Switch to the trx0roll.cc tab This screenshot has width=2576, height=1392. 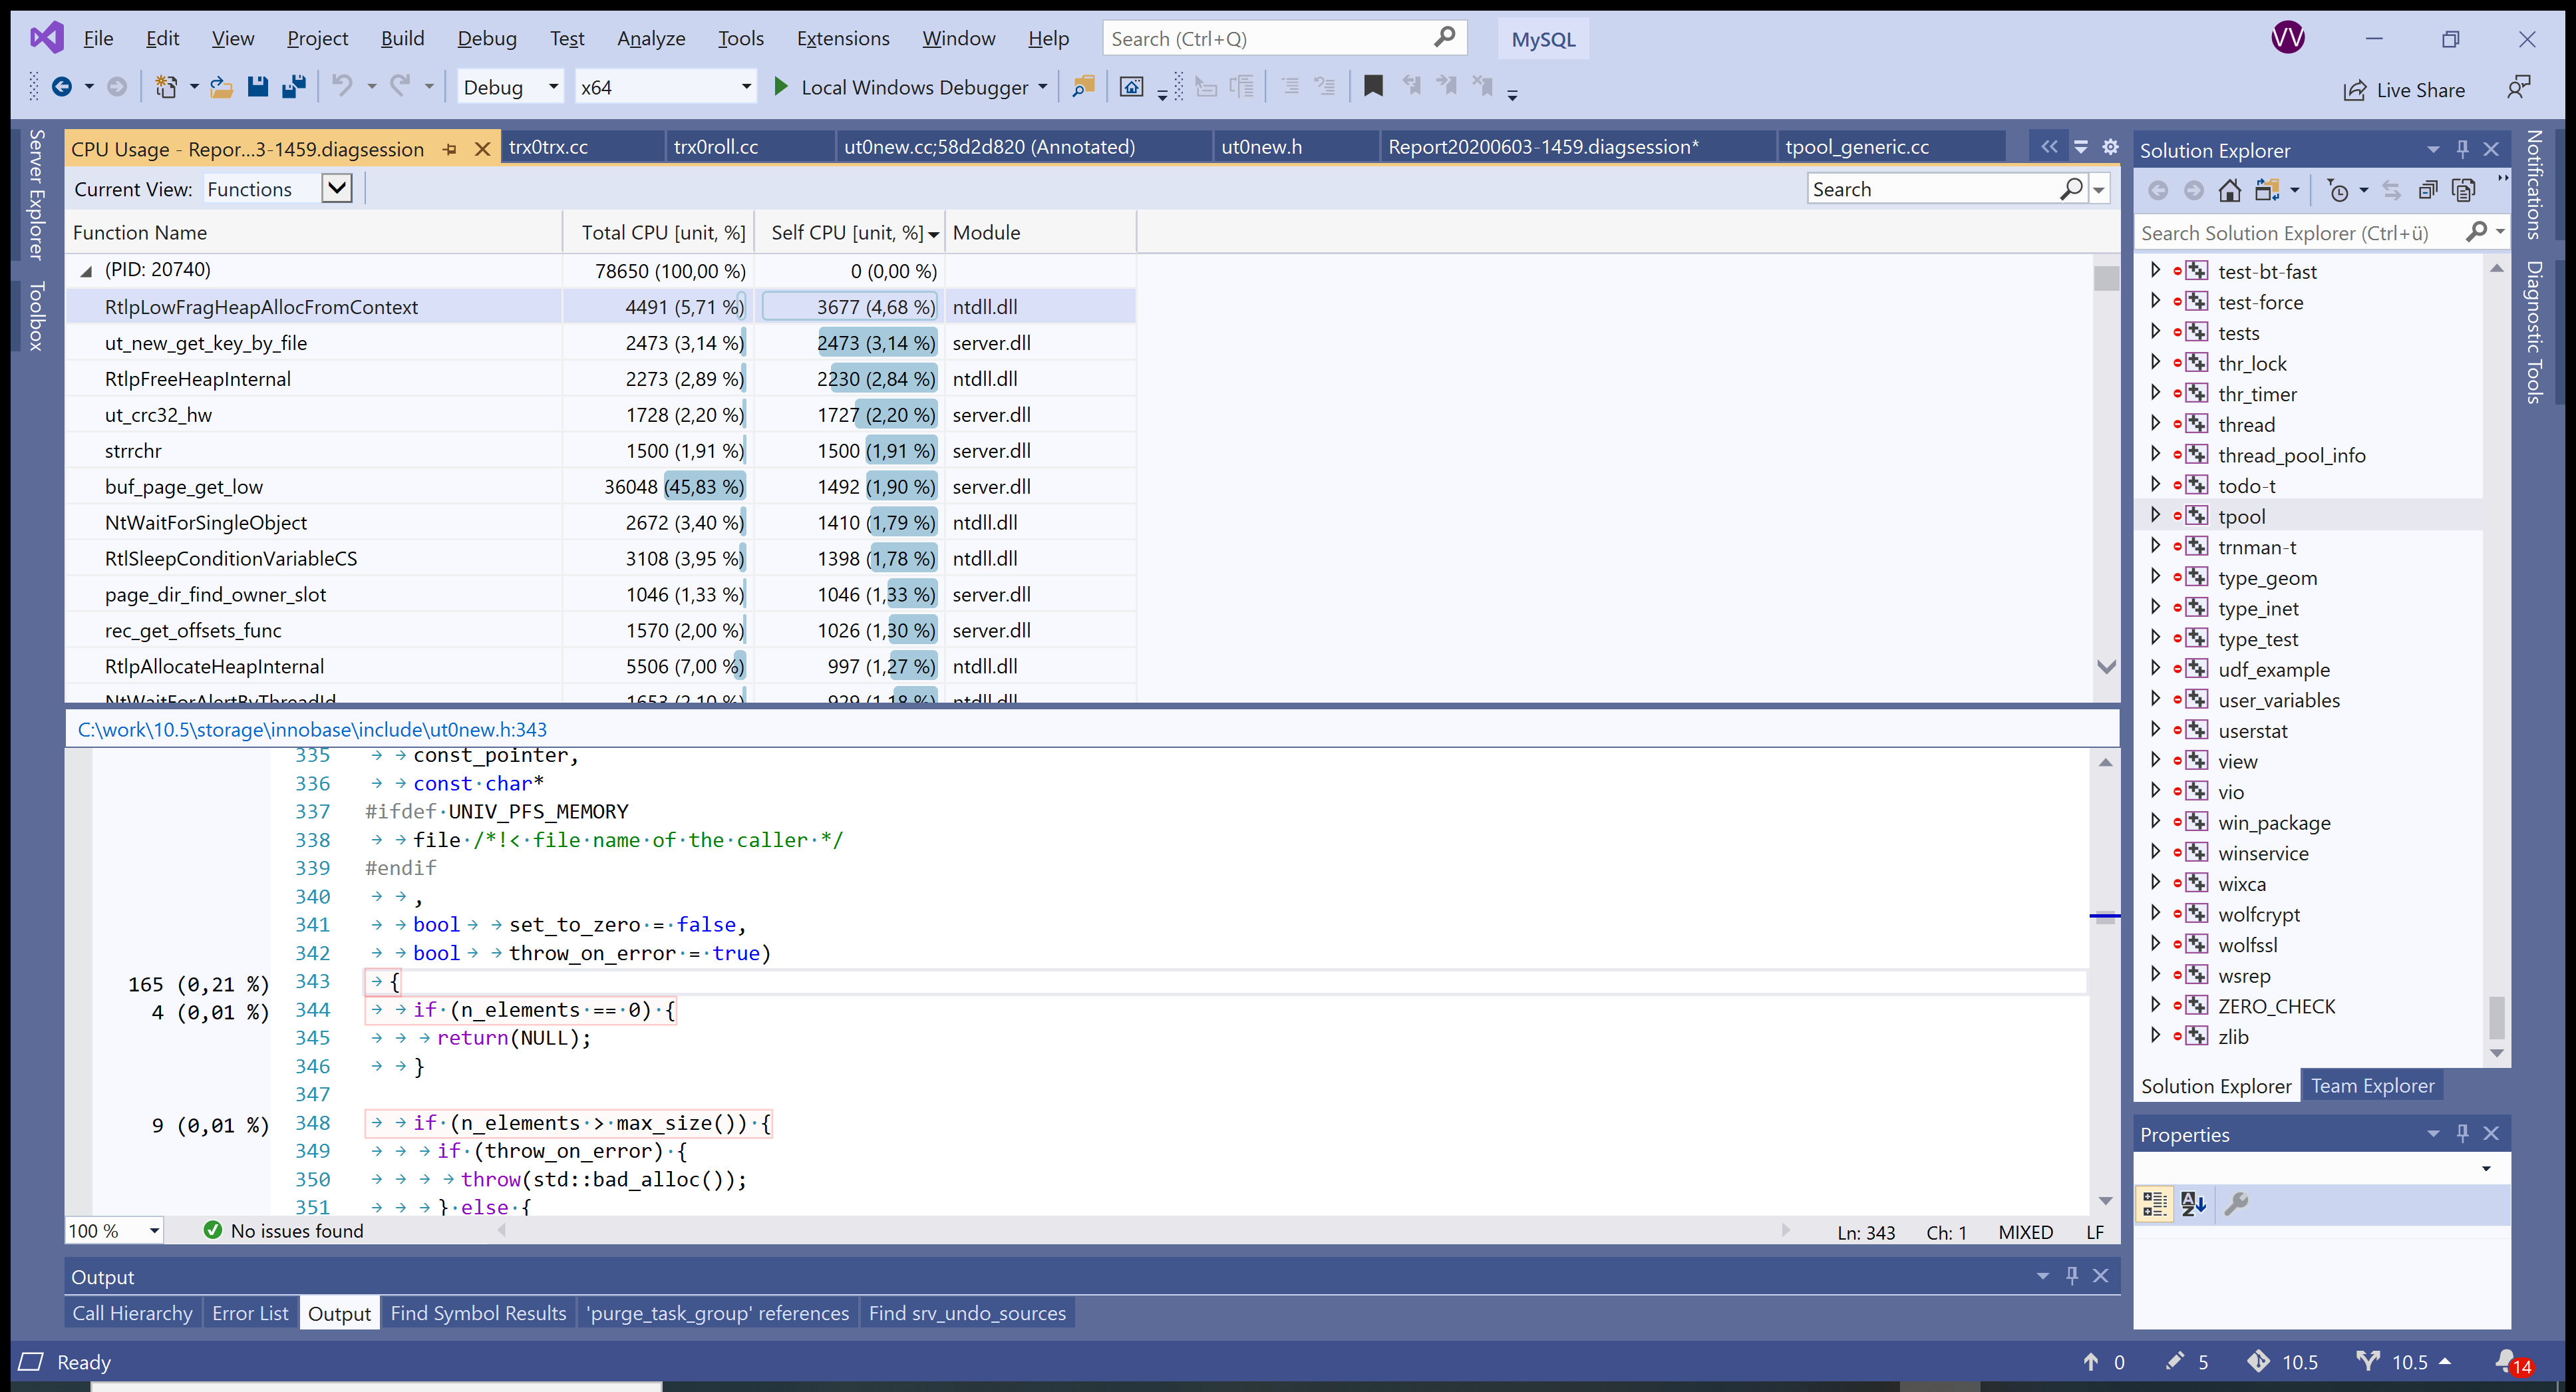tap(715, 147)
